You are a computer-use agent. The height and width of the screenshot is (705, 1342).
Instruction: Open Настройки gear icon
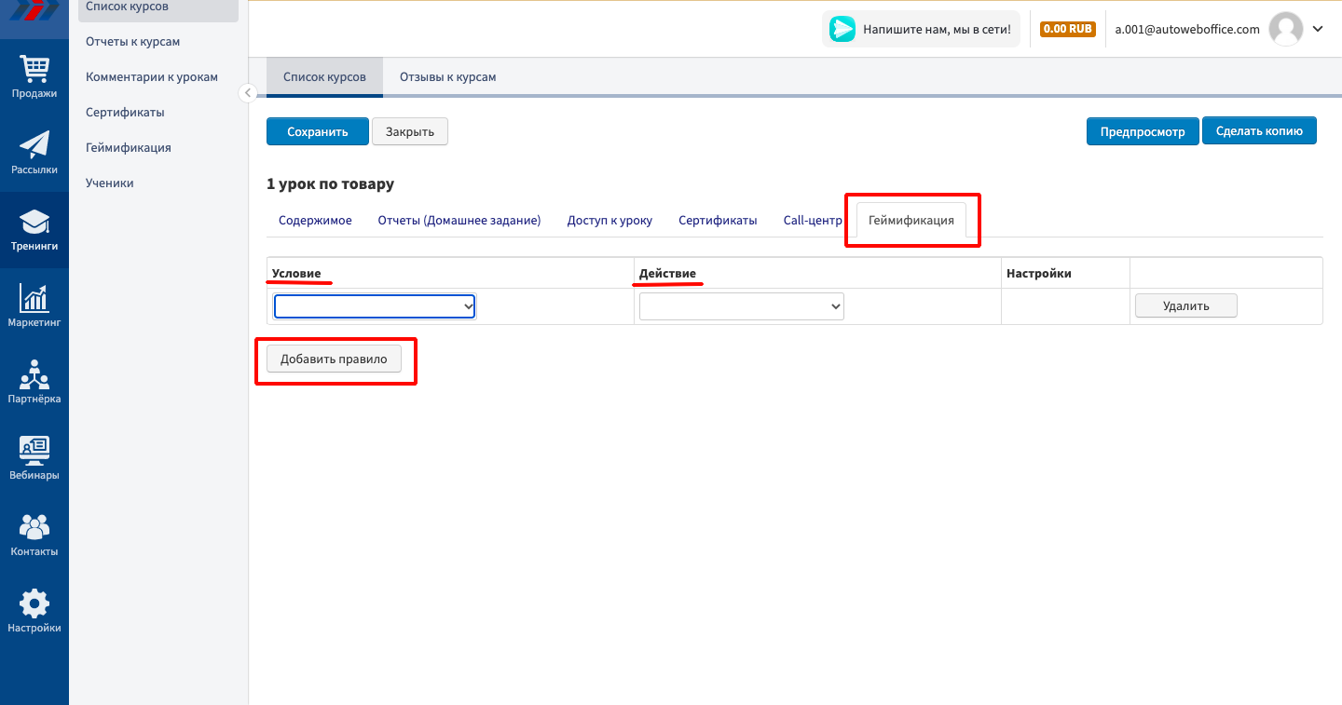pos(34,604)
